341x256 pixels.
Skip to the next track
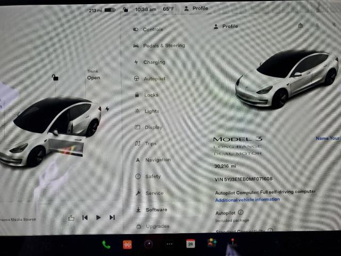click(x=112, y=217)
